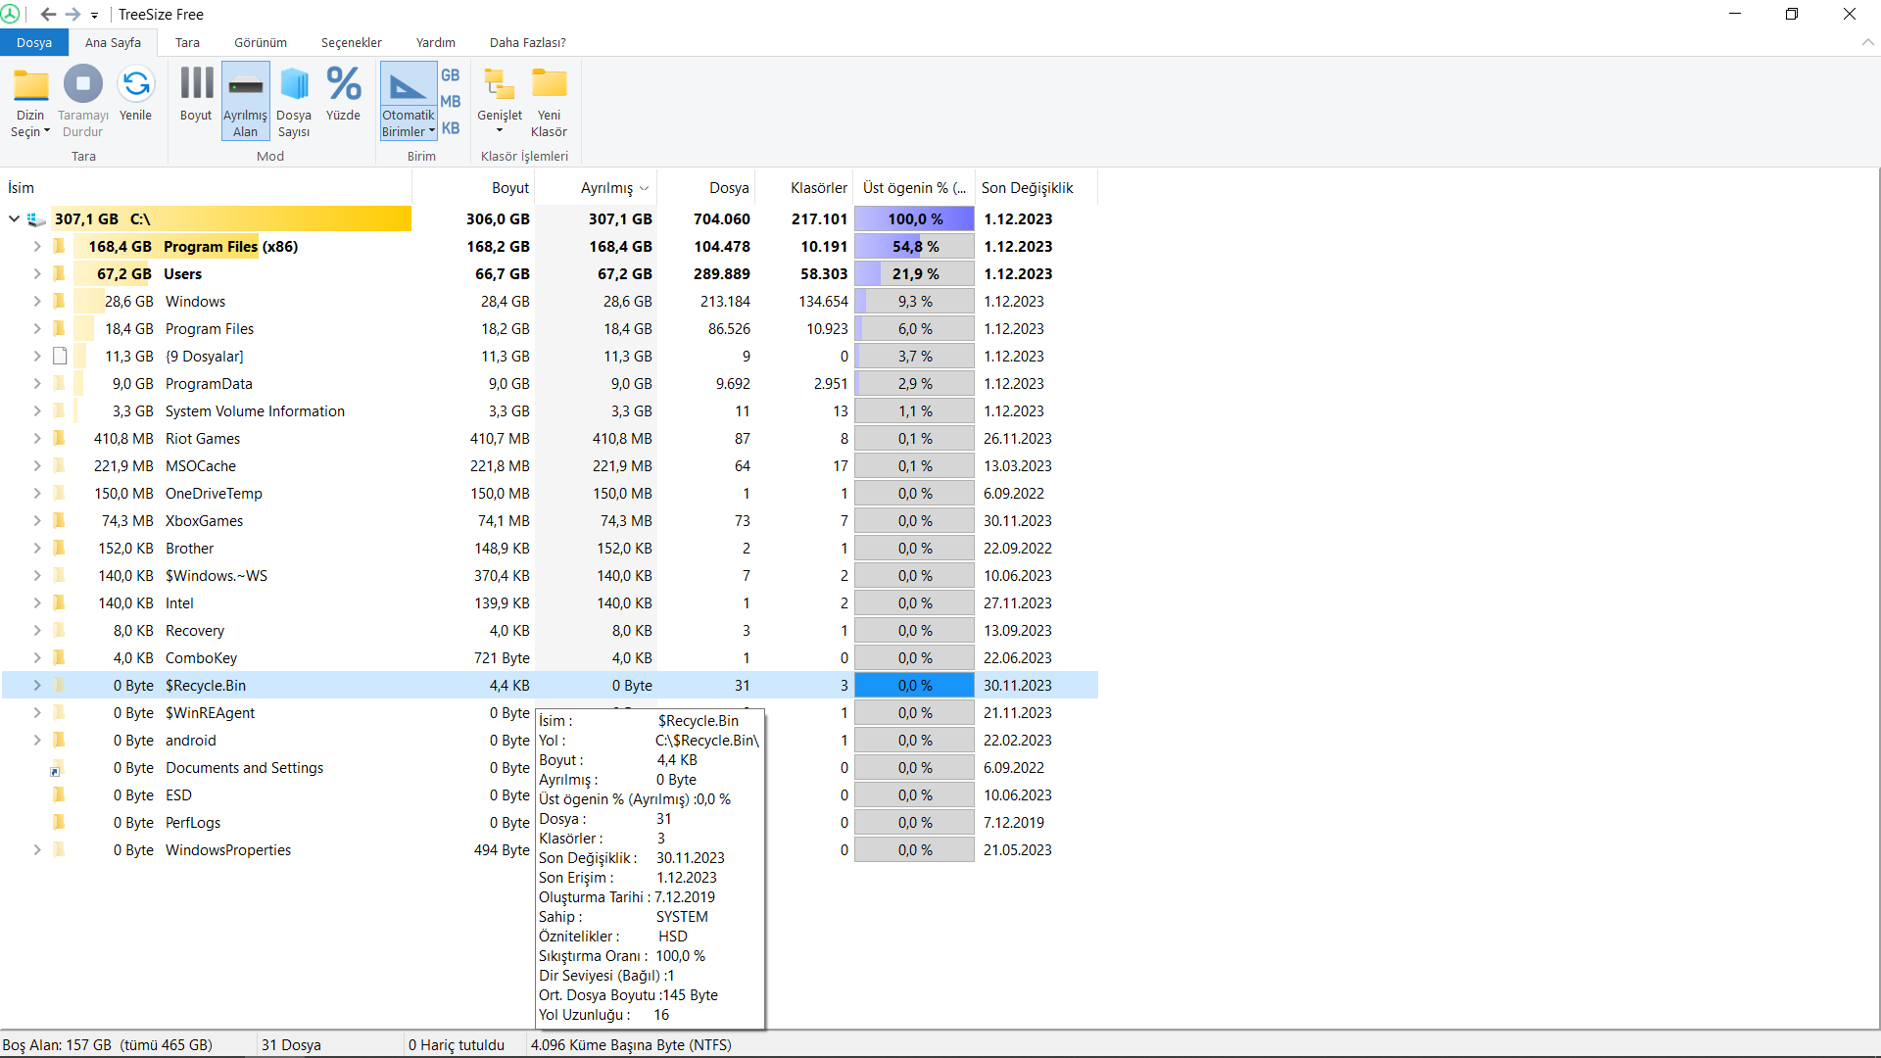Viewport: 1881px width, 1058px height.
Task: Open the Seçenekler ribbon tab
Action: (x=351, y=43)
